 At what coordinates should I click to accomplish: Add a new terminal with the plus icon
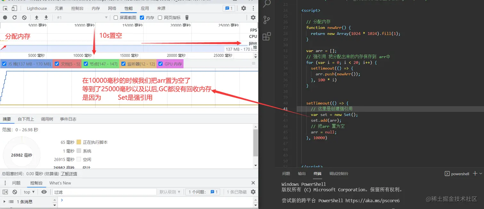[475, 173]
